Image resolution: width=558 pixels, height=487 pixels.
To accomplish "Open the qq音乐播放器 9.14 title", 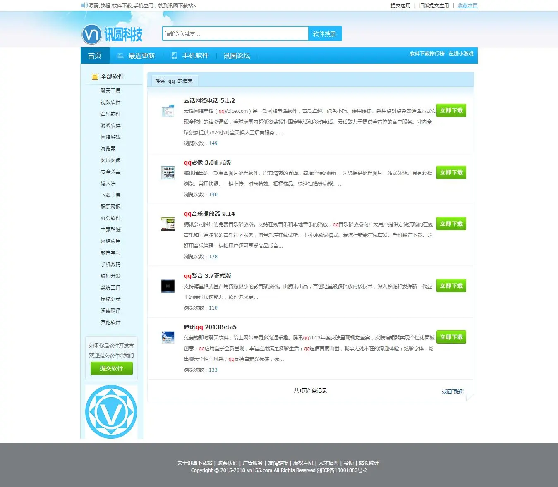I will pyautogui.click(x=209, y=214).
